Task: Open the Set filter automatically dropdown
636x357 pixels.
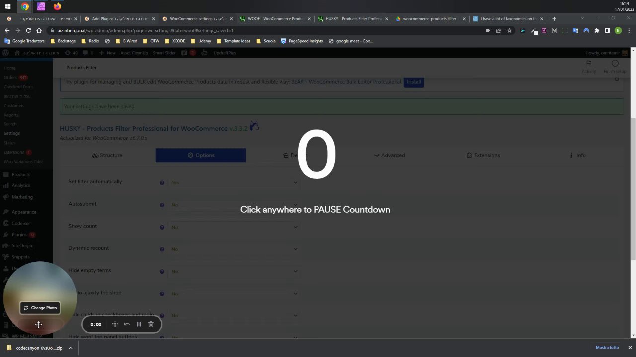Action: click(x=234, y=183)
